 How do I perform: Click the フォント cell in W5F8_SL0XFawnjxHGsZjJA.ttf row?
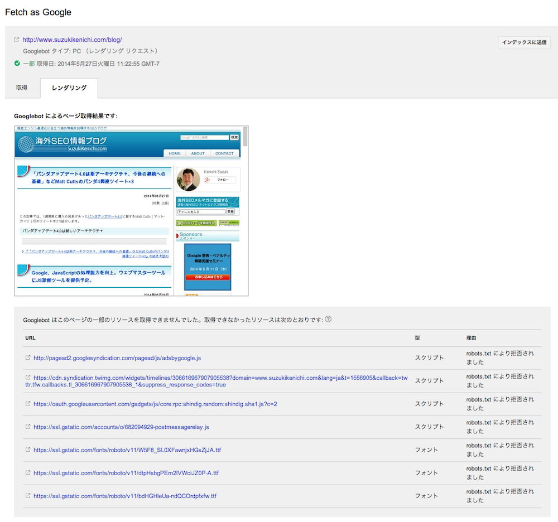tap(426, 450)
